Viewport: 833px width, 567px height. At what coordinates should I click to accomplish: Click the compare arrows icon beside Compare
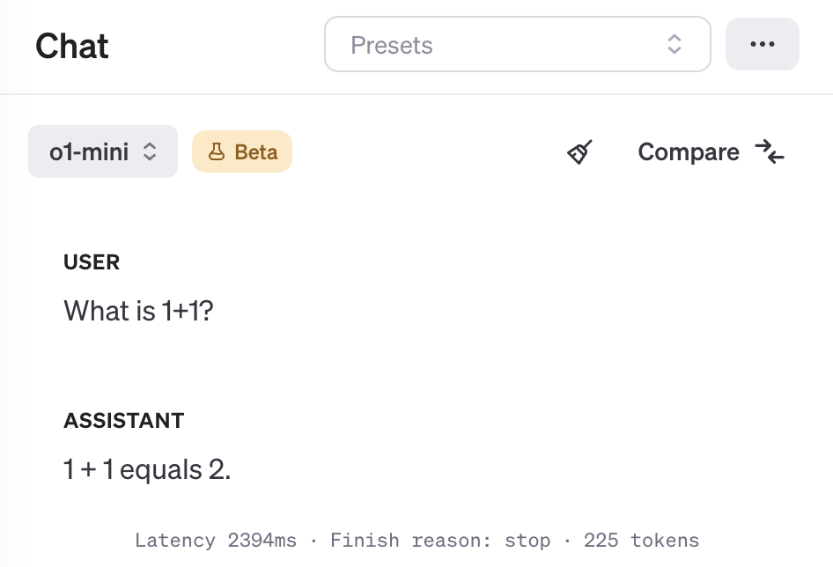coord(770,151)
